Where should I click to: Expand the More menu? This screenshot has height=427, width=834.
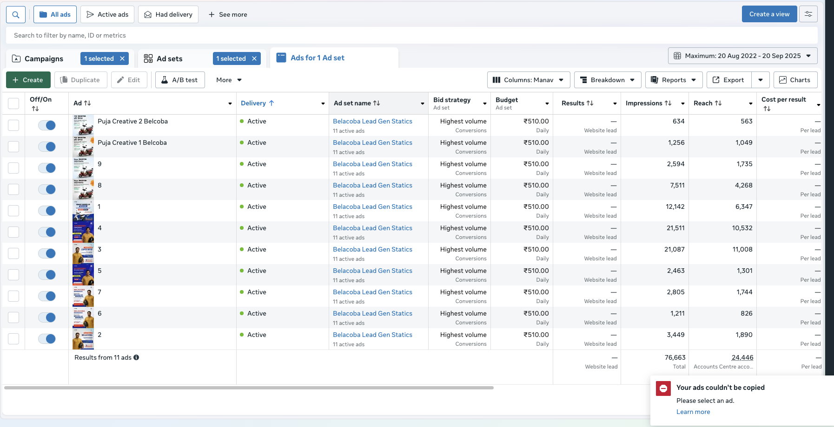(227, 80)
